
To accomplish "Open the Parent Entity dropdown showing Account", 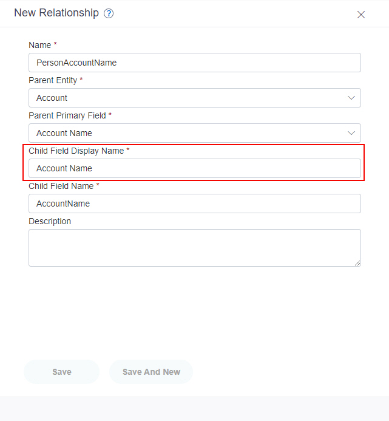I will point(195,98).
